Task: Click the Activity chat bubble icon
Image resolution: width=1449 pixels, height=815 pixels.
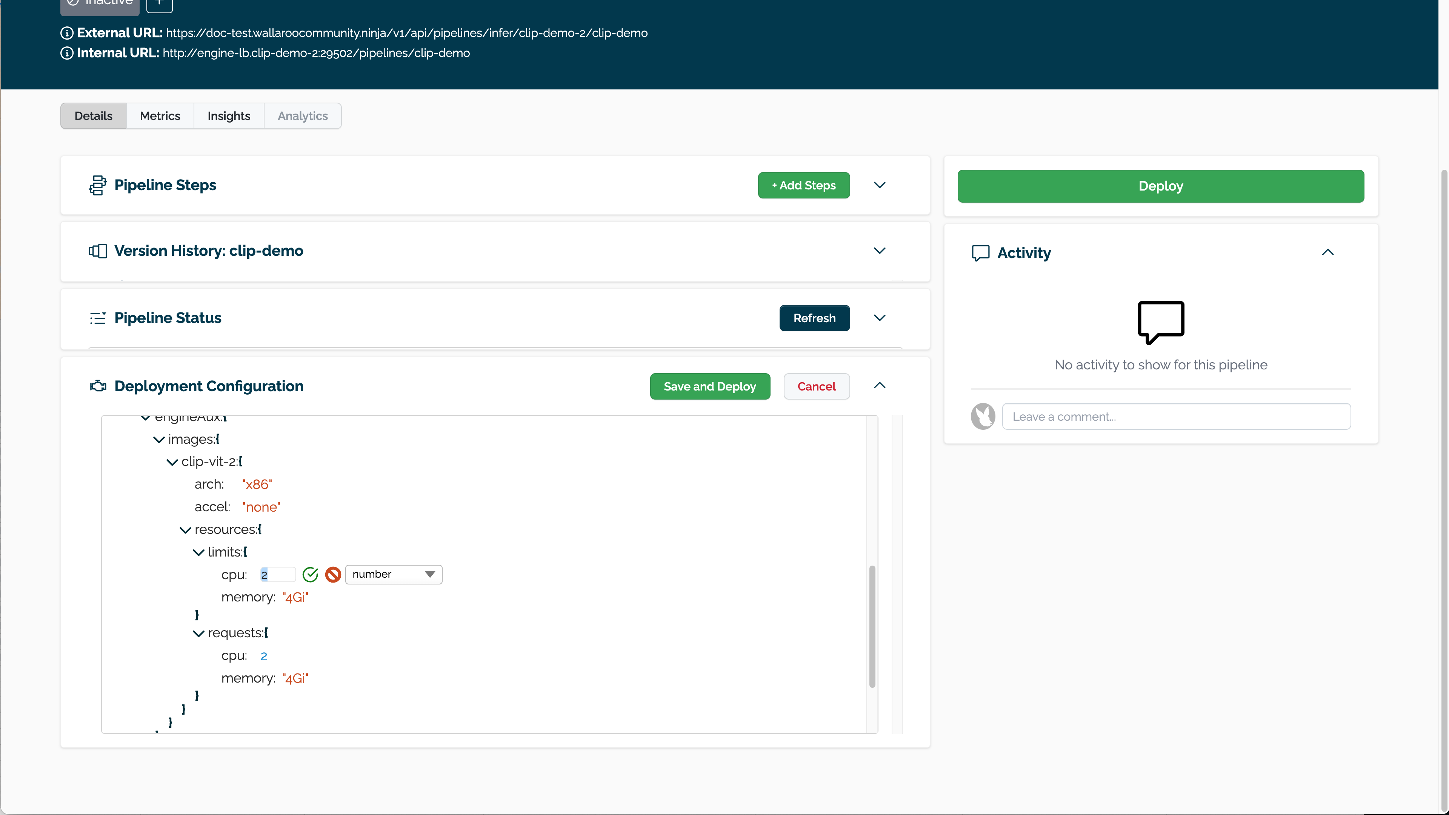Action: (980, 252)
